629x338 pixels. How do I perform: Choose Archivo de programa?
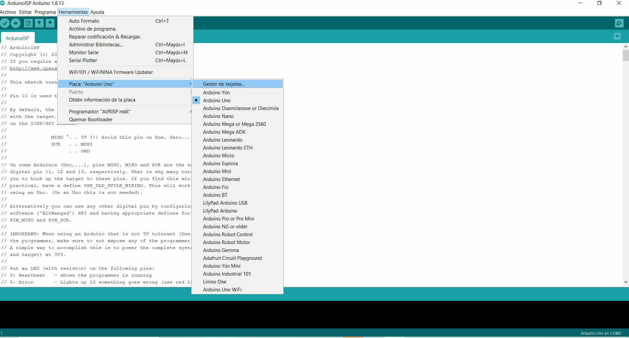point(125,29)
